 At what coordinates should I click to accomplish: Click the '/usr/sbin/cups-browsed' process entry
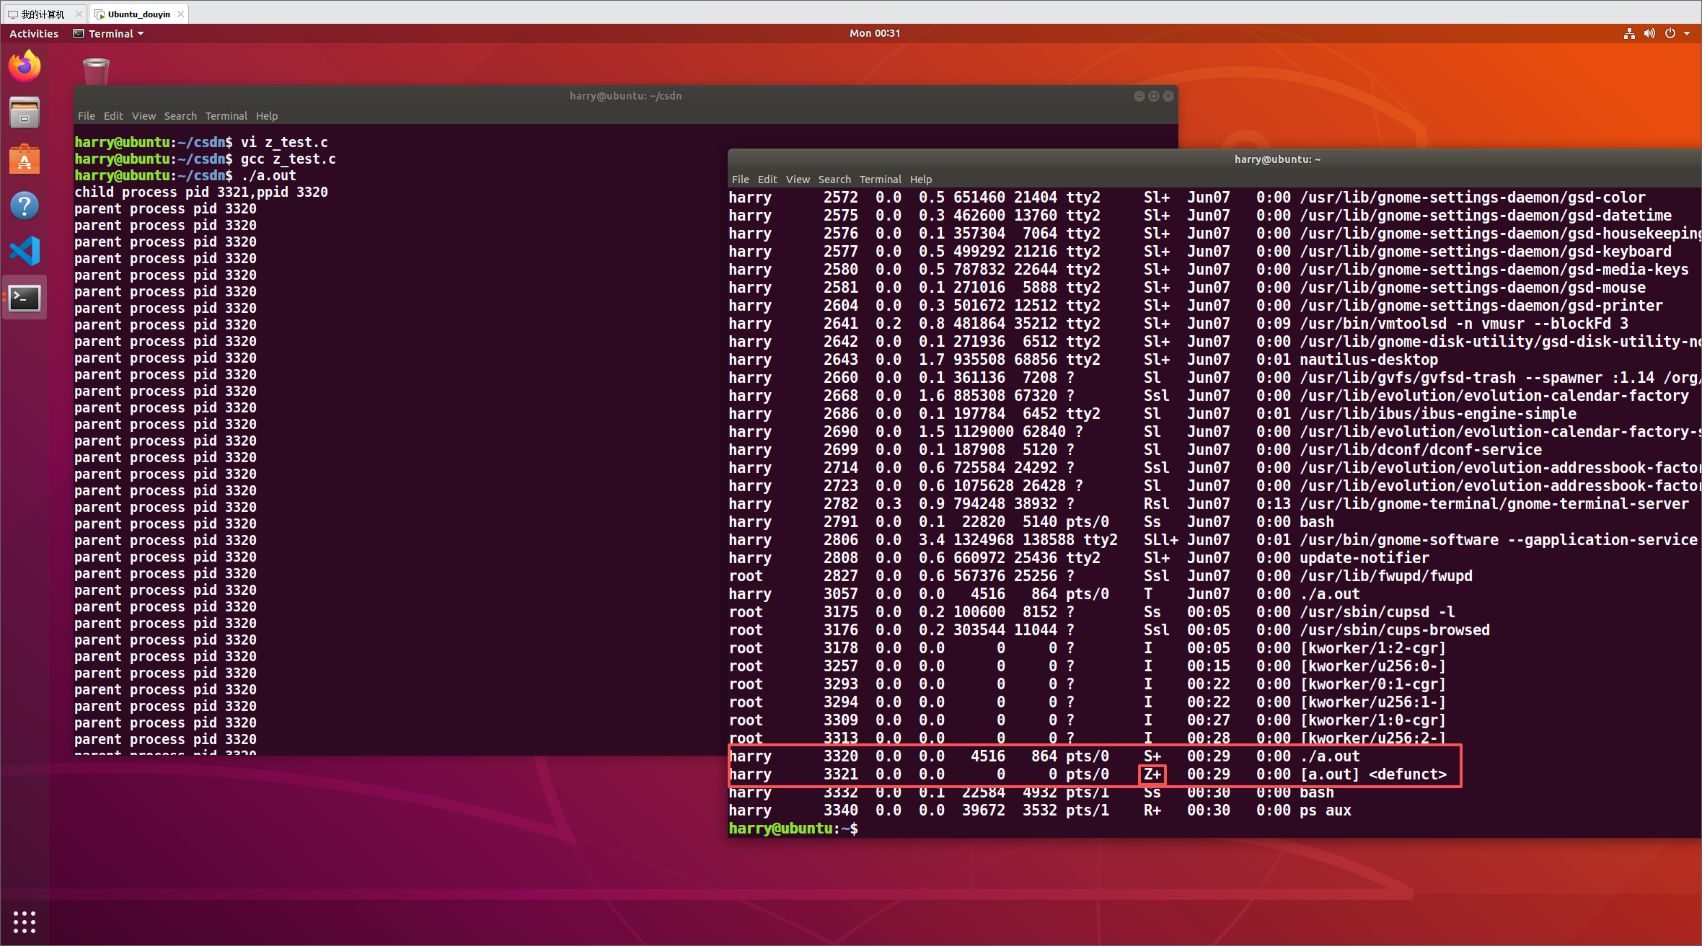point(1395,630)
